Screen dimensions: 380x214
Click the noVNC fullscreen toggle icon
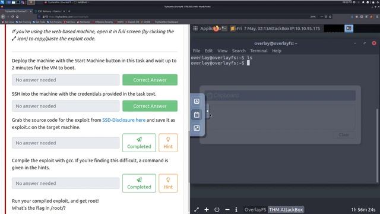pyautogui.click(x=197, y=128)
